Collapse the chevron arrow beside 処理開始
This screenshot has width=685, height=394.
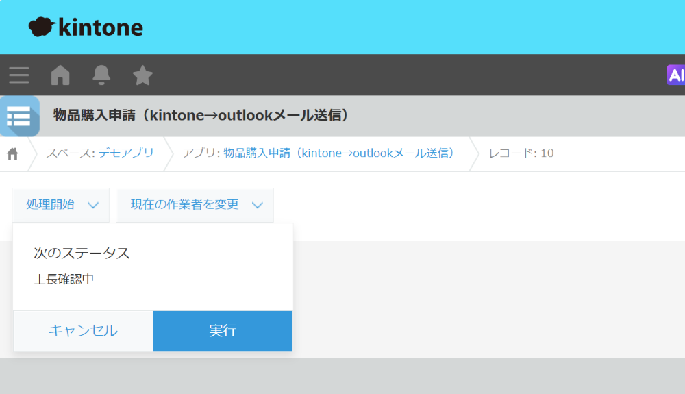click(x=93, y=205)
